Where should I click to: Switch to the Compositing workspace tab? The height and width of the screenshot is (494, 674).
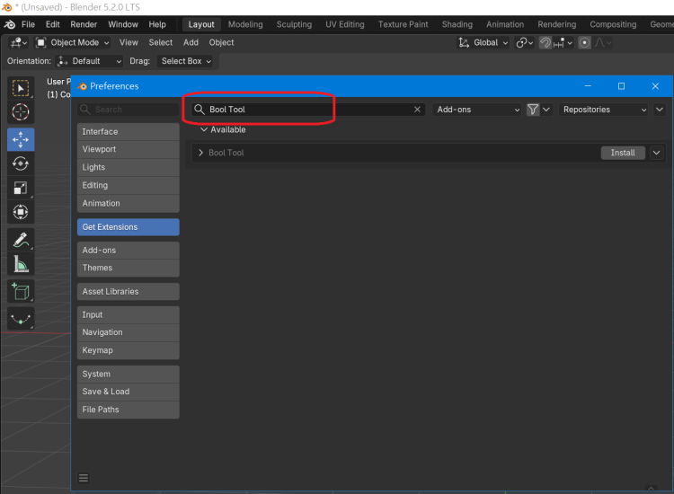point(613,24)
